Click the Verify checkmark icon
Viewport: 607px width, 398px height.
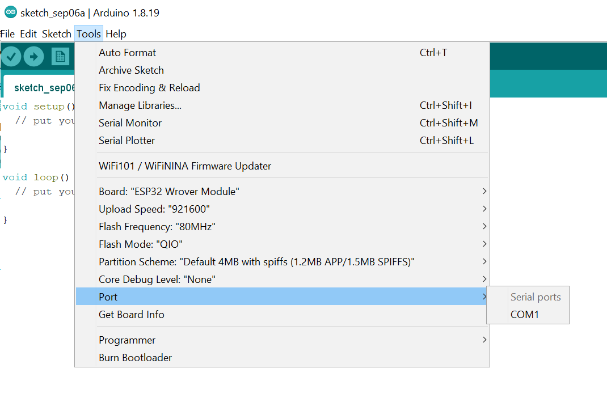pyautogui.click(x=11, y=56)
